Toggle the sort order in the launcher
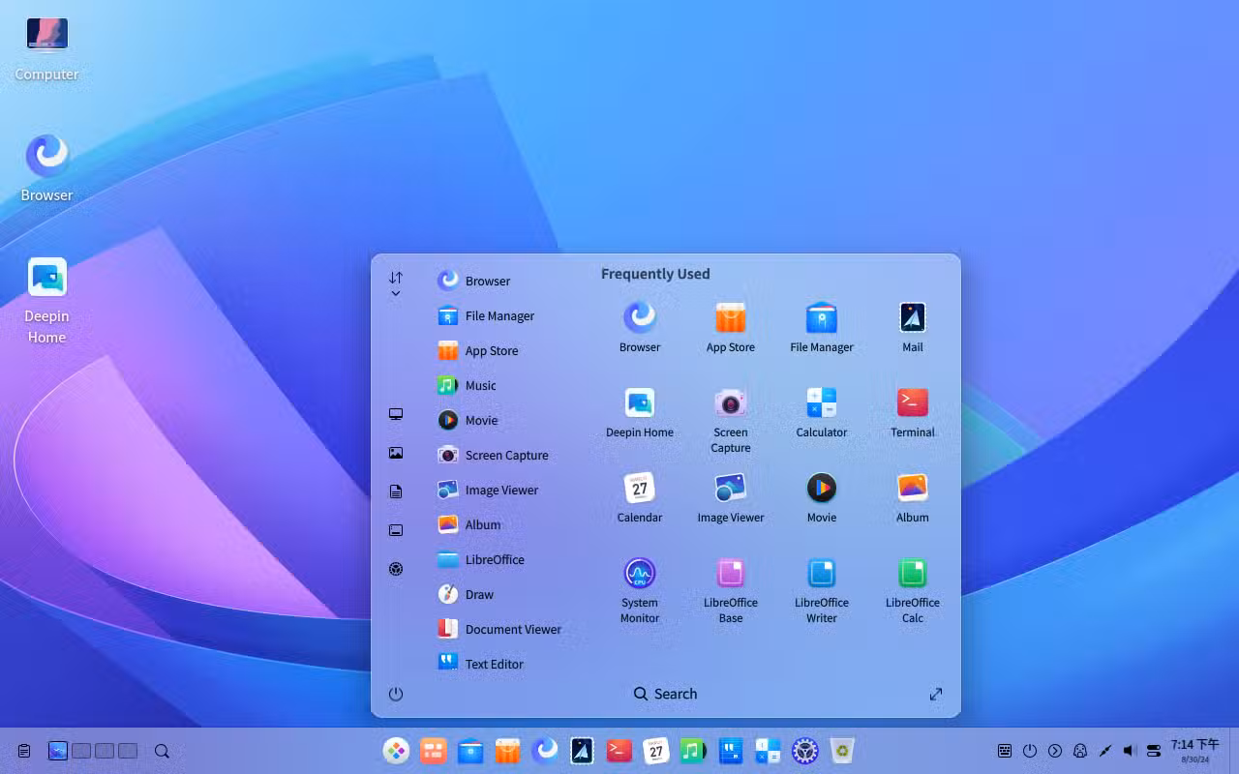 [396, 276]
